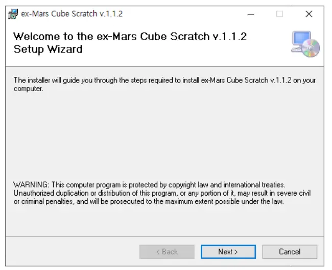Minimize the setup wizard window
This screenshot has height=270, width=332.
250,14
